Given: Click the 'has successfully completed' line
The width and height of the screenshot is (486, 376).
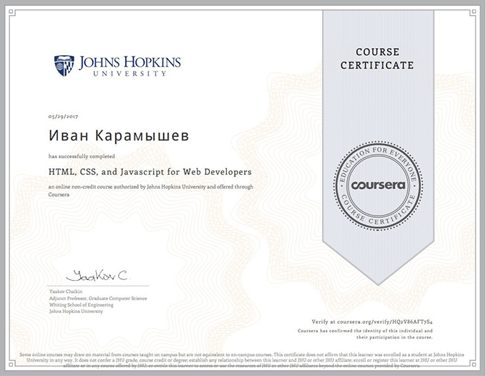Looking at the screenshot, I should [x=82, y=156].
